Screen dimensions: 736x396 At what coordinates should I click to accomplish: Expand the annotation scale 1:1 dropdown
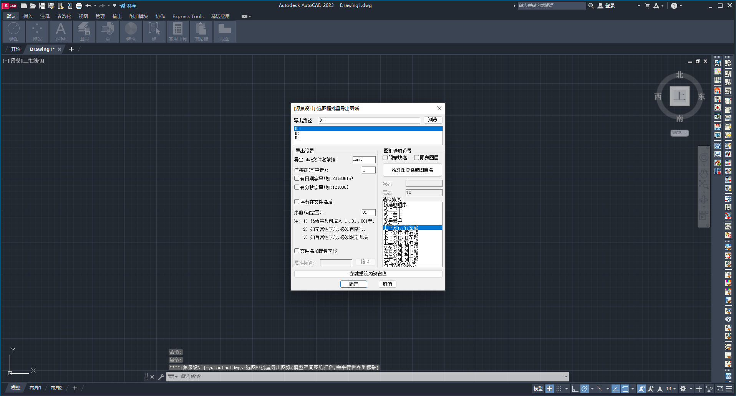tap(675, 389)
